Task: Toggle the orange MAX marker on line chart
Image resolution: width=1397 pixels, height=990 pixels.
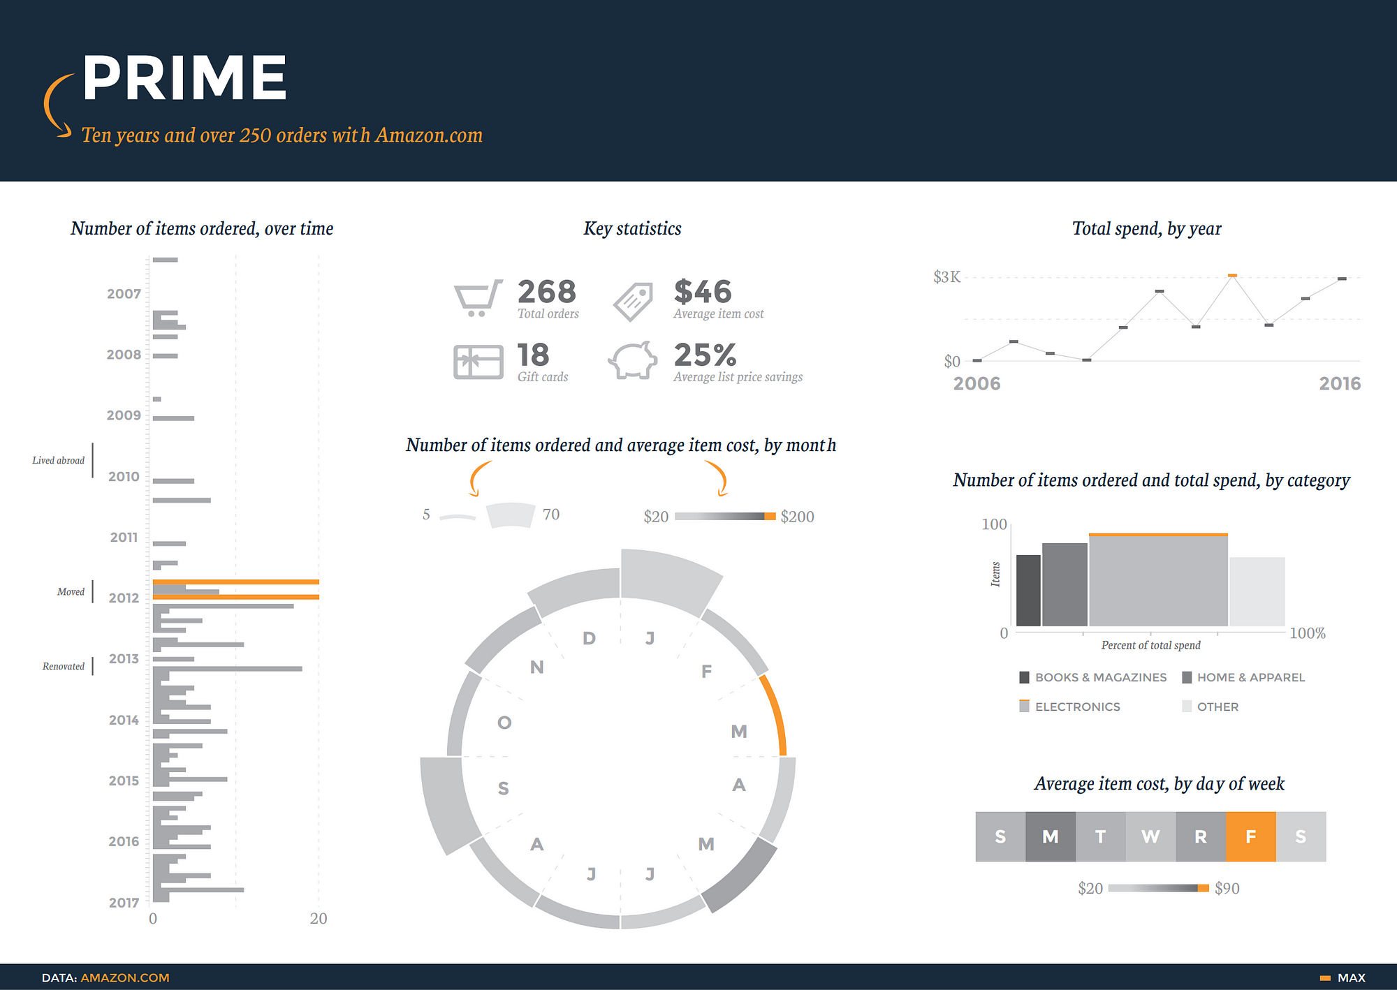Action: click(1233, 275)
